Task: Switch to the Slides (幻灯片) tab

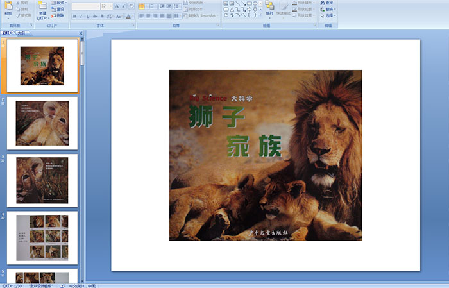Action: click(7, 33)
